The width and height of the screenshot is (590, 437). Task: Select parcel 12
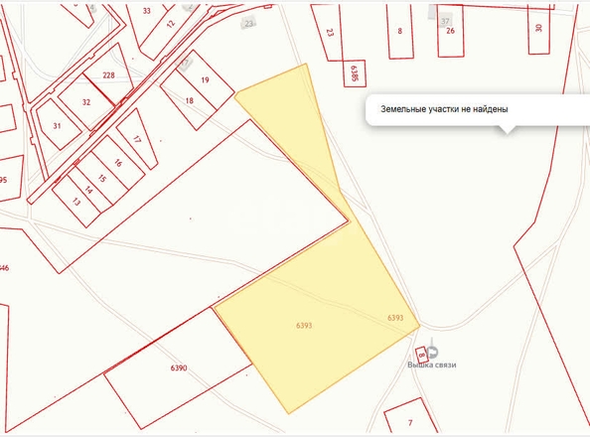[x=171, y=24]
